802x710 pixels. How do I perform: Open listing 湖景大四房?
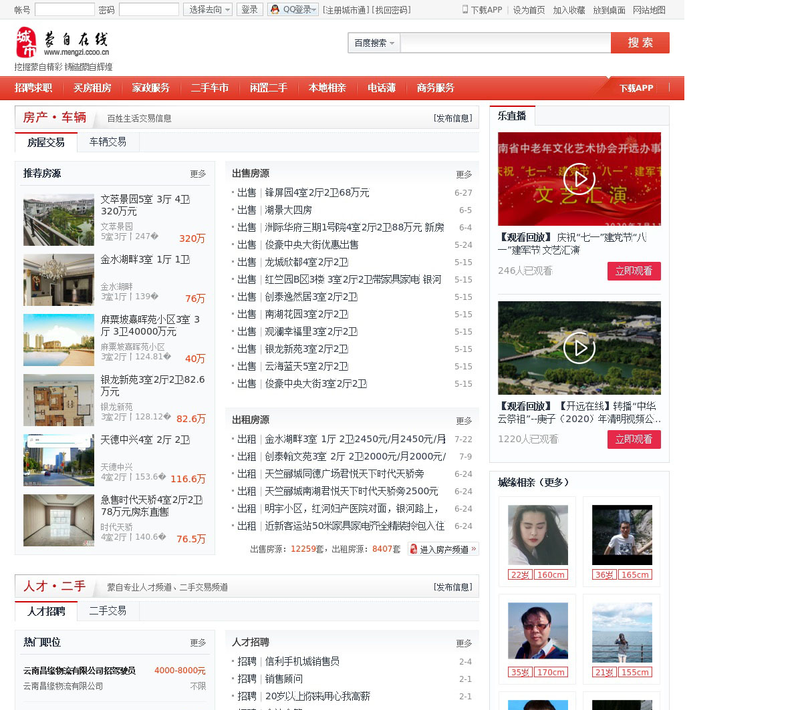(288, 210)
